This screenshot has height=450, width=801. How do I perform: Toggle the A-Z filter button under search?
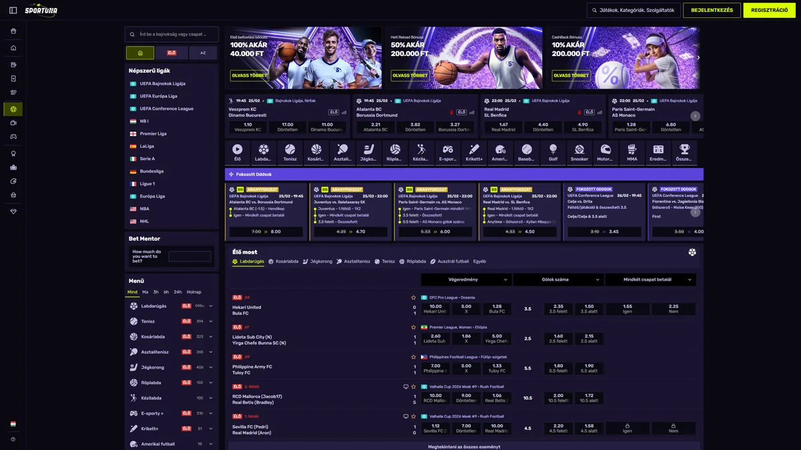pyautogui.click(x=203, y=53)
